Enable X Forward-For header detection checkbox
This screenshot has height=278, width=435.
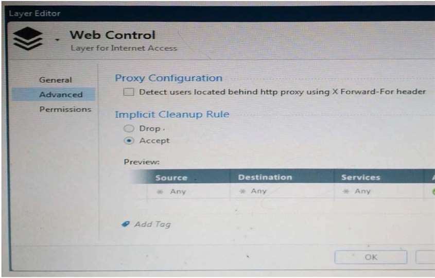[129, 92]
